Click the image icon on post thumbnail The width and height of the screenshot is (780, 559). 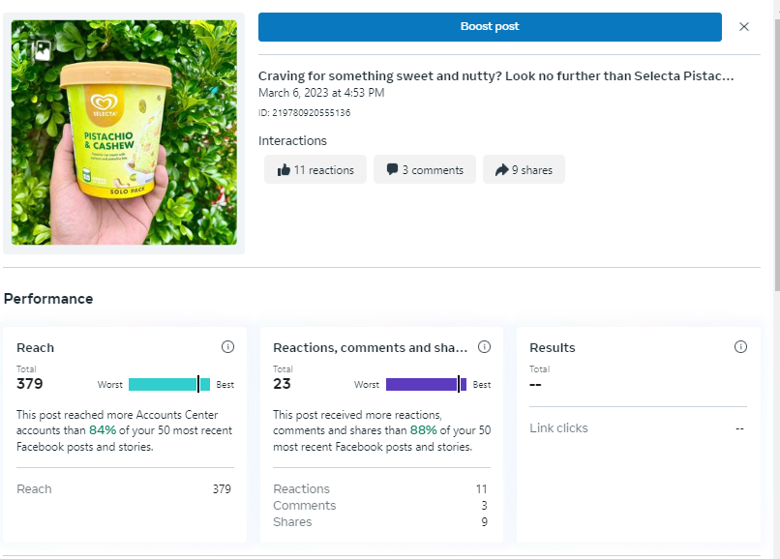[x=43, y=51]
